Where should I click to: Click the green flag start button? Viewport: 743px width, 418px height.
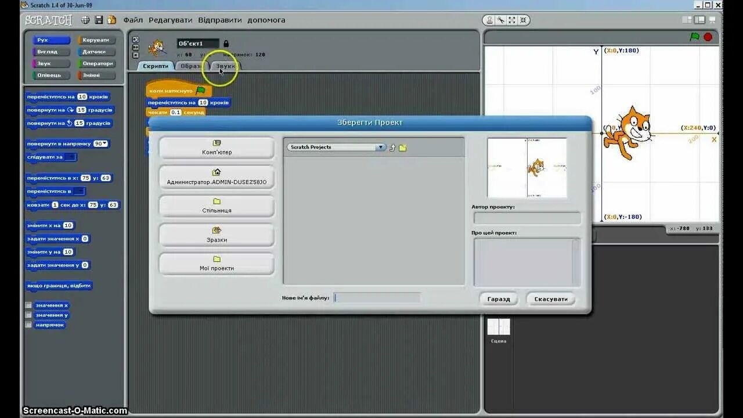tap(695, 37)
